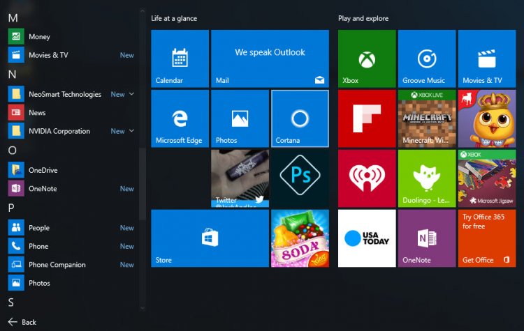Open Phone Companion from app list

click(71, 265)
